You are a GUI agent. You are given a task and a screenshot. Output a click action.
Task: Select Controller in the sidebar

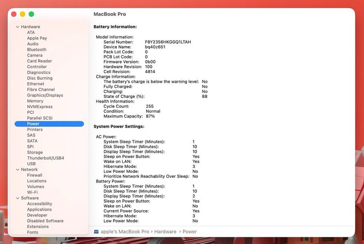37,67
